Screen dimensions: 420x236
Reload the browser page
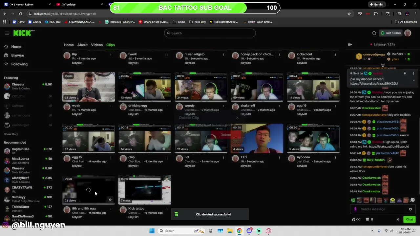pyautogui.click(x=20, y=14)
